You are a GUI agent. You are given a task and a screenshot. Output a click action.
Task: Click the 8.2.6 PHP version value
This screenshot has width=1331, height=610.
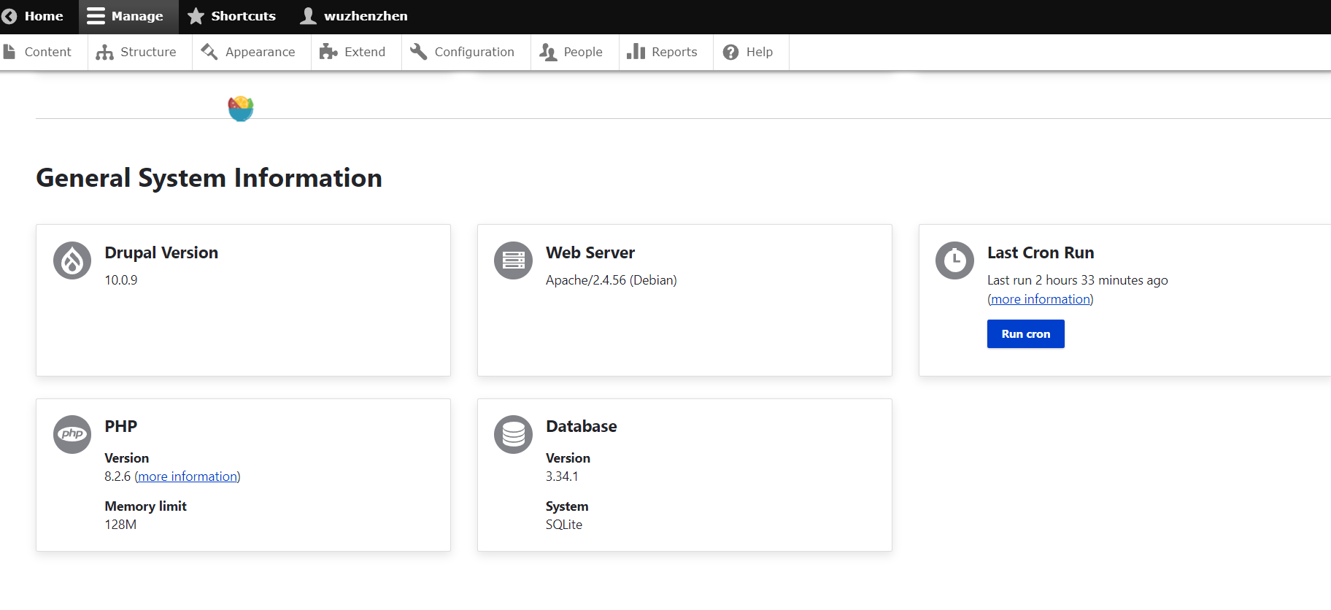(117, 476)
